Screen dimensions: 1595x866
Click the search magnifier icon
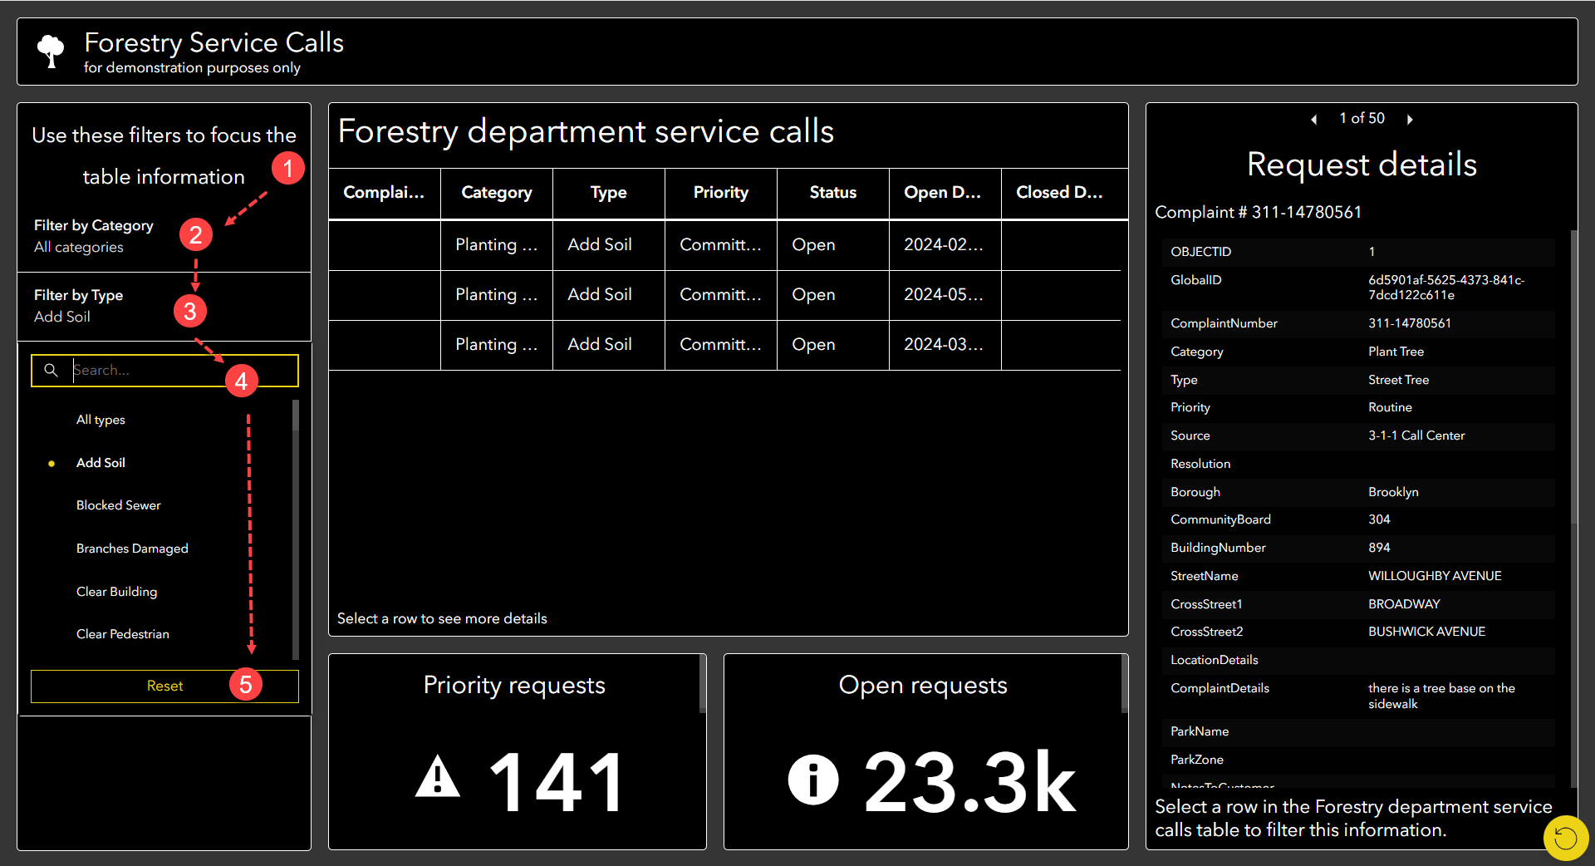point(52,370)
